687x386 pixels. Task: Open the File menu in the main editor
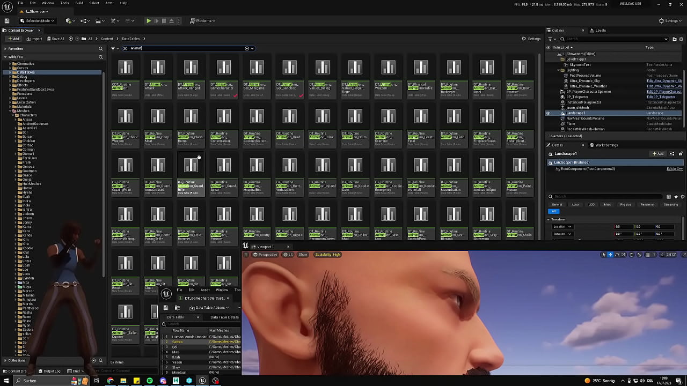point(20,3)
